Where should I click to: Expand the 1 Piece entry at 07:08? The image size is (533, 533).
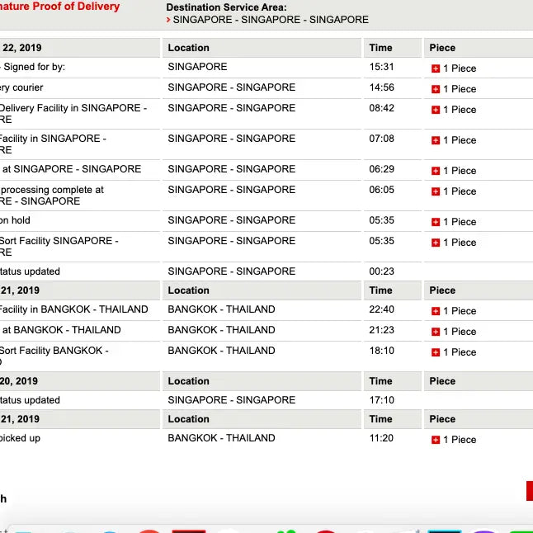tap(436, 140)
